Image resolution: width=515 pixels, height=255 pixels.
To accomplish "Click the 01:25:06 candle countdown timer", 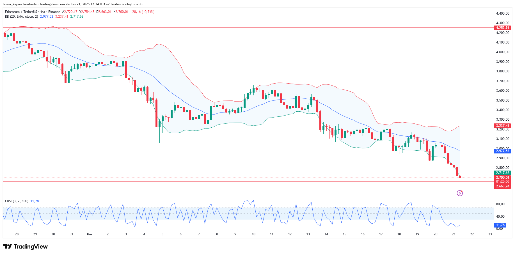I will coord(502,182).
